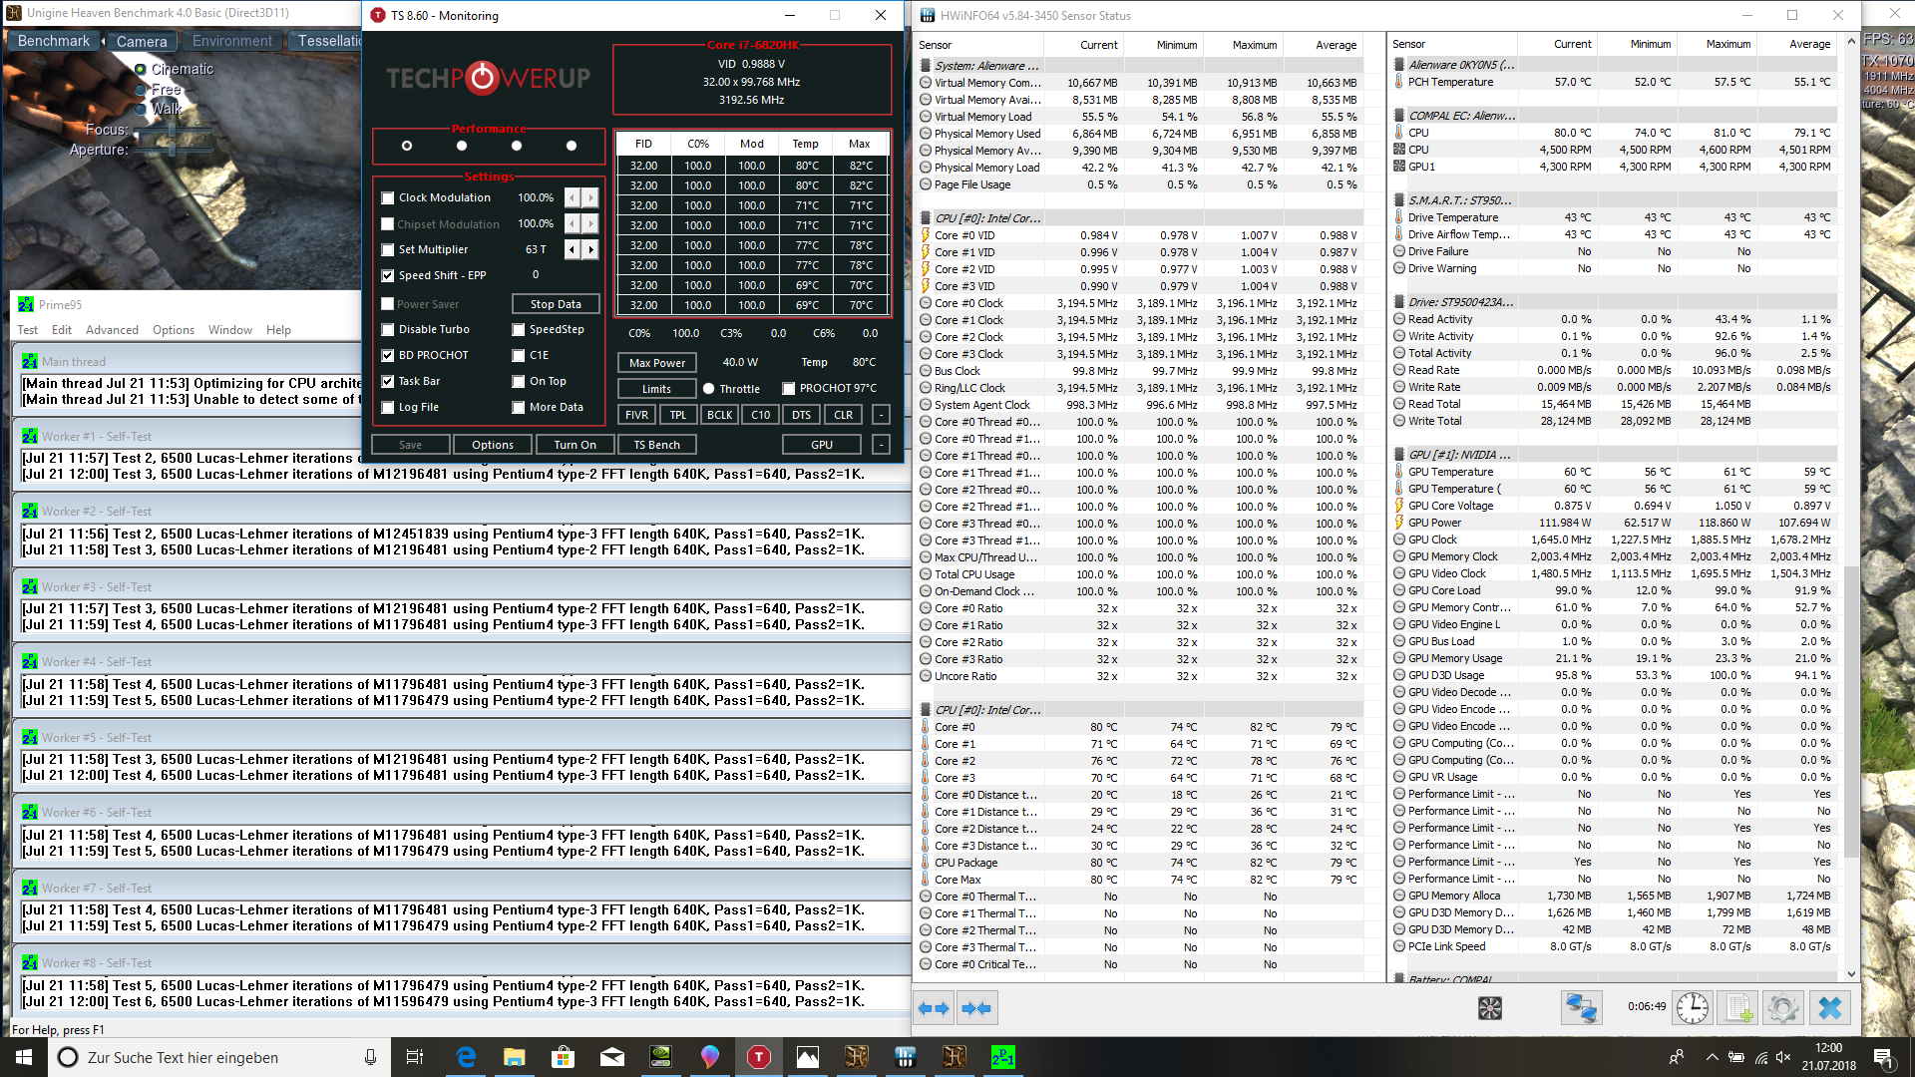Open HWiNFO remote network monitoring icon
1915x1077 pixels.
tap(1581, 1008)
